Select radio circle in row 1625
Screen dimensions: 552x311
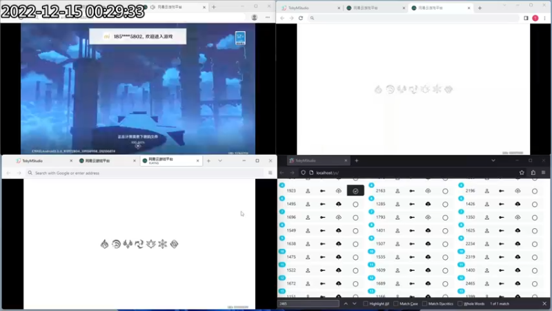(535, 231)
